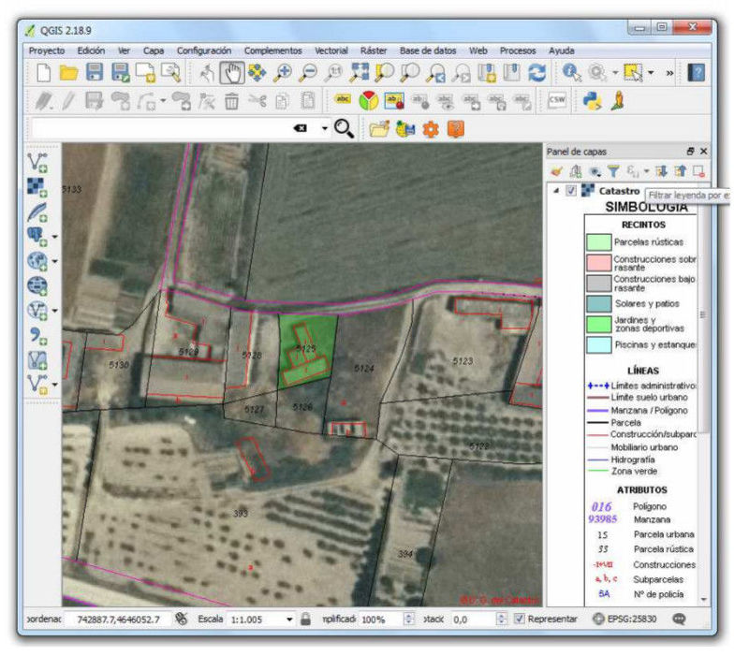This screenshot has width=735, height=656.
Task: Click the Add WMS layer globe icon
Action: (37, 261)
